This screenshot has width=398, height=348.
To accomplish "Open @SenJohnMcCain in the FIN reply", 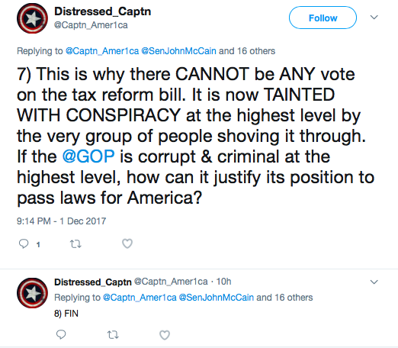I will pyautogui.click(x=217, y=298).
